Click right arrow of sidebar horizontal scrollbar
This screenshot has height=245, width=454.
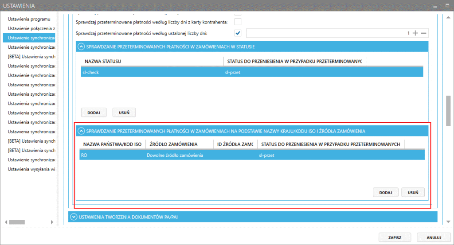55,222
